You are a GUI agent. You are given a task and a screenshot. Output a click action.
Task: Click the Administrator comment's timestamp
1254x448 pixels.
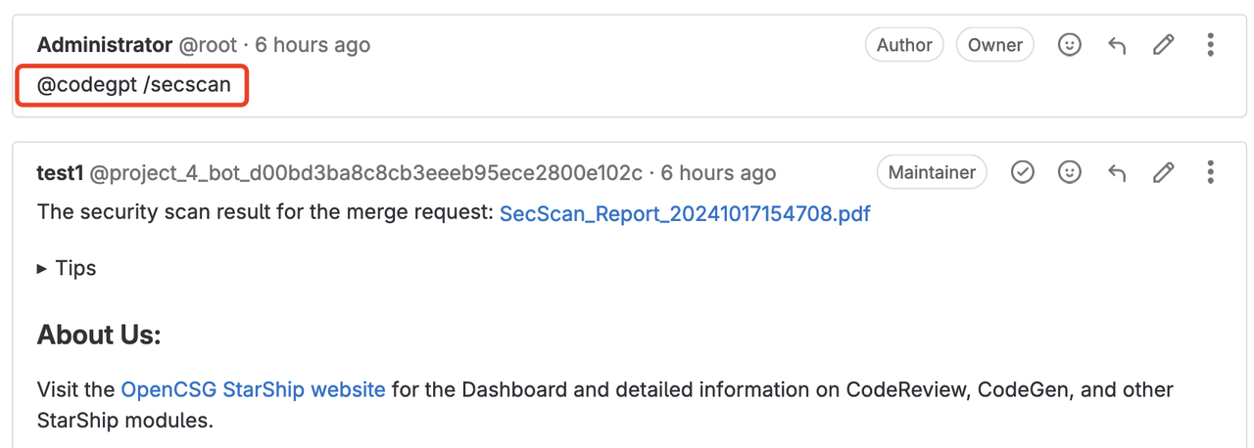pos(313,45)
